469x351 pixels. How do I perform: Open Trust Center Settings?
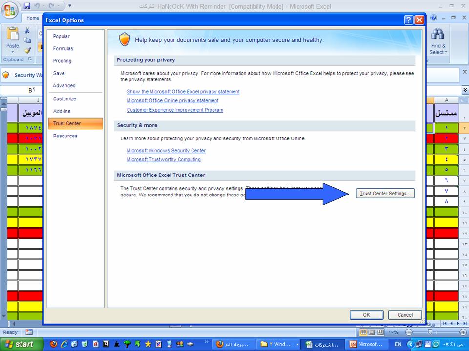click(x=385, y=194)
